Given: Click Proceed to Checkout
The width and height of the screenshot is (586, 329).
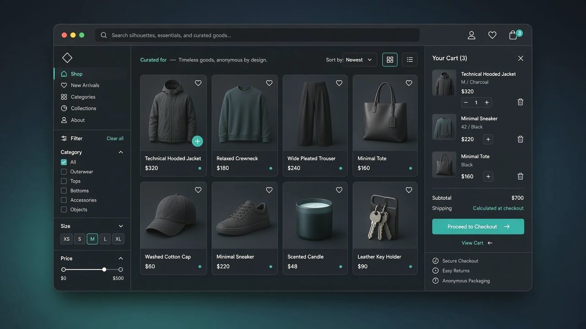Looking at the screenshot, I should (x=478, y=227).
